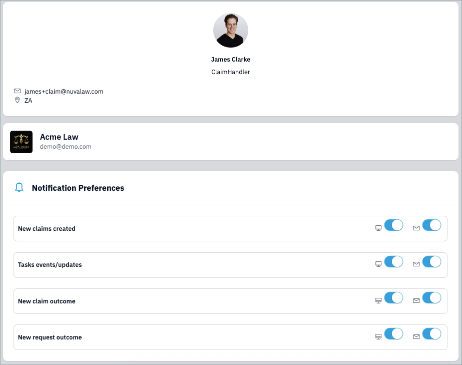Click the monitor icon in New claim outcome row
Viewport: 462px width, 365px height.
tap(378, 301)
